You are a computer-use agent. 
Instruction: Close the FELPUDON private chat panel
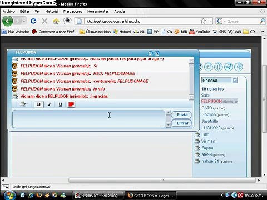157,53
